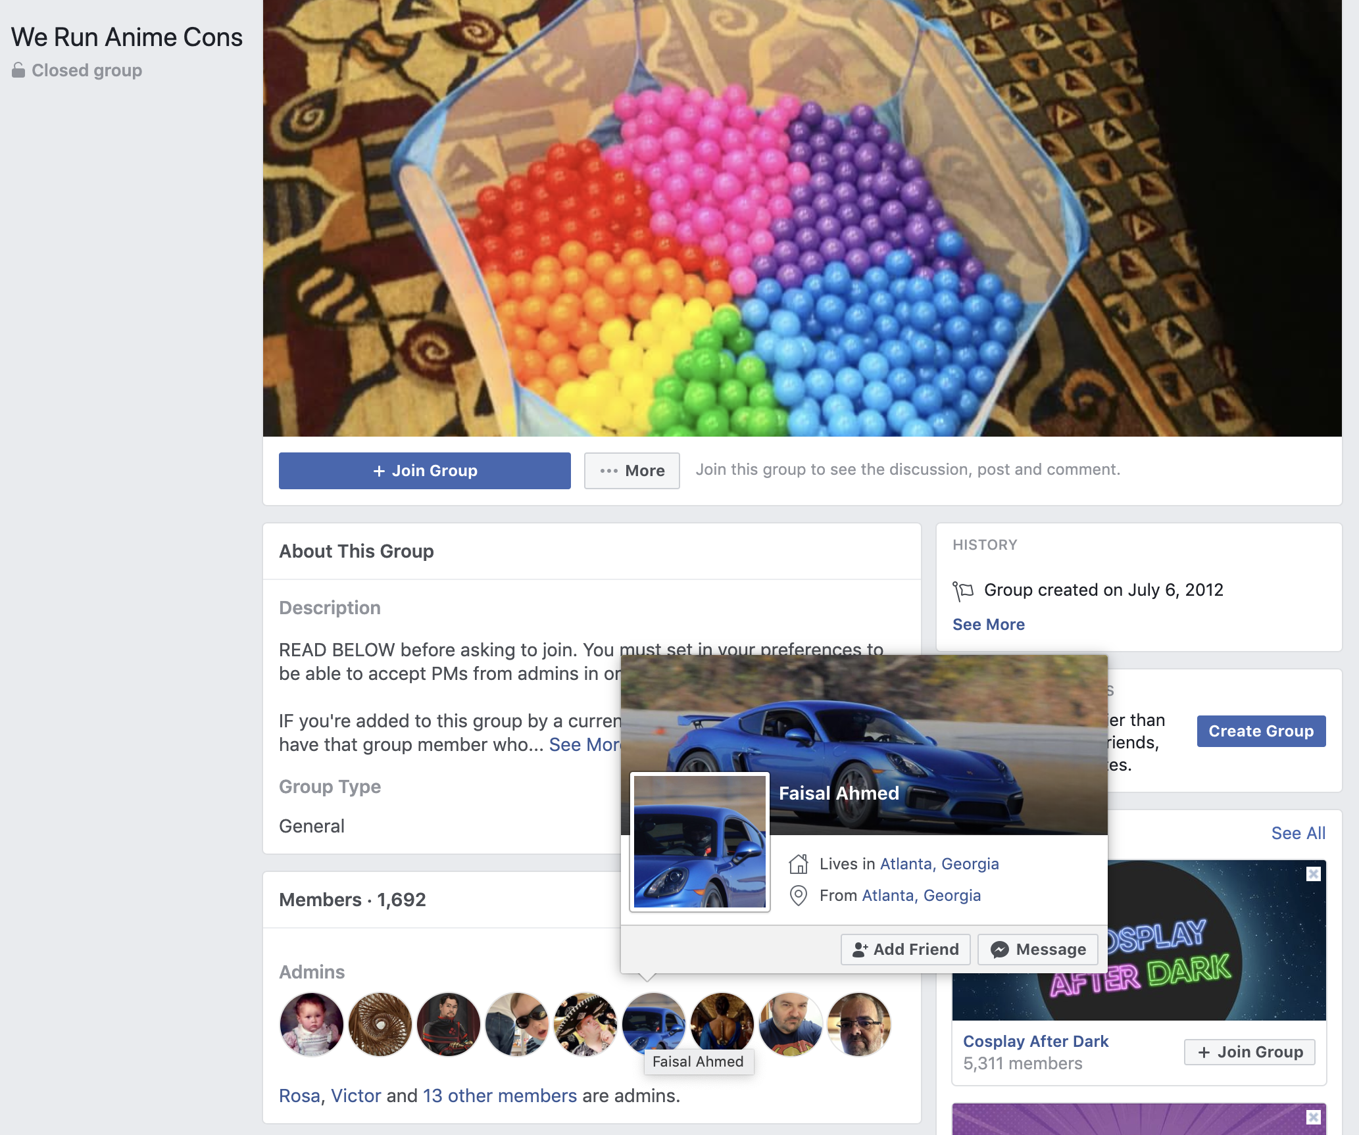This screenshot has width=1359, height=1135.
Task: Click the Create Group button
Action: click(x=1261, y=731)
